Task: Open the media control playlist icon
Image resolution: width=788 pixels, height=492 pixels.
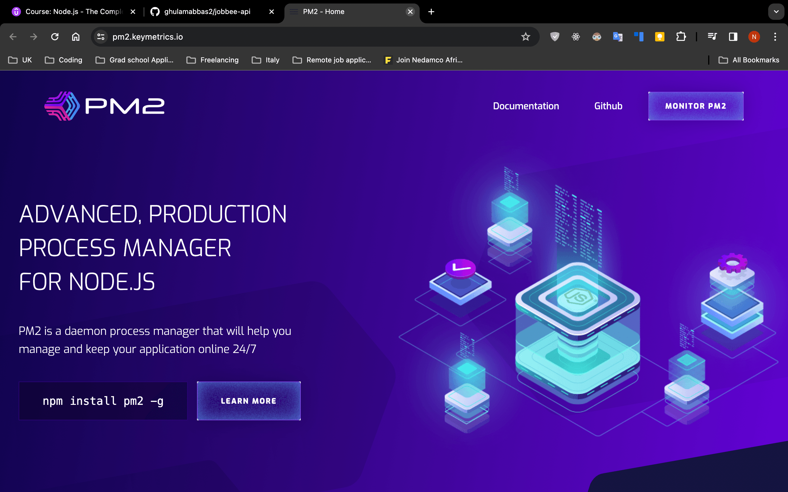Action: pyautogui.click(x=712, y=37)
